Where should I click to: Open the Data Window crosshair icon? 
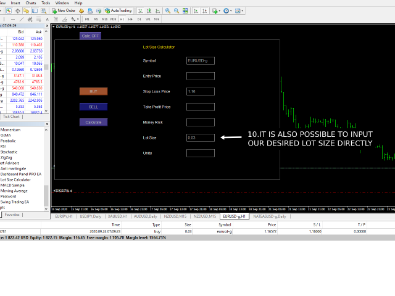click(18, 10)
